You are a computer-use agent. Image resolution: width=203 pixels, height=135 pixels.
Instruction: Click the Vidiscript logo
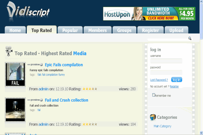(x=28, y=11)
